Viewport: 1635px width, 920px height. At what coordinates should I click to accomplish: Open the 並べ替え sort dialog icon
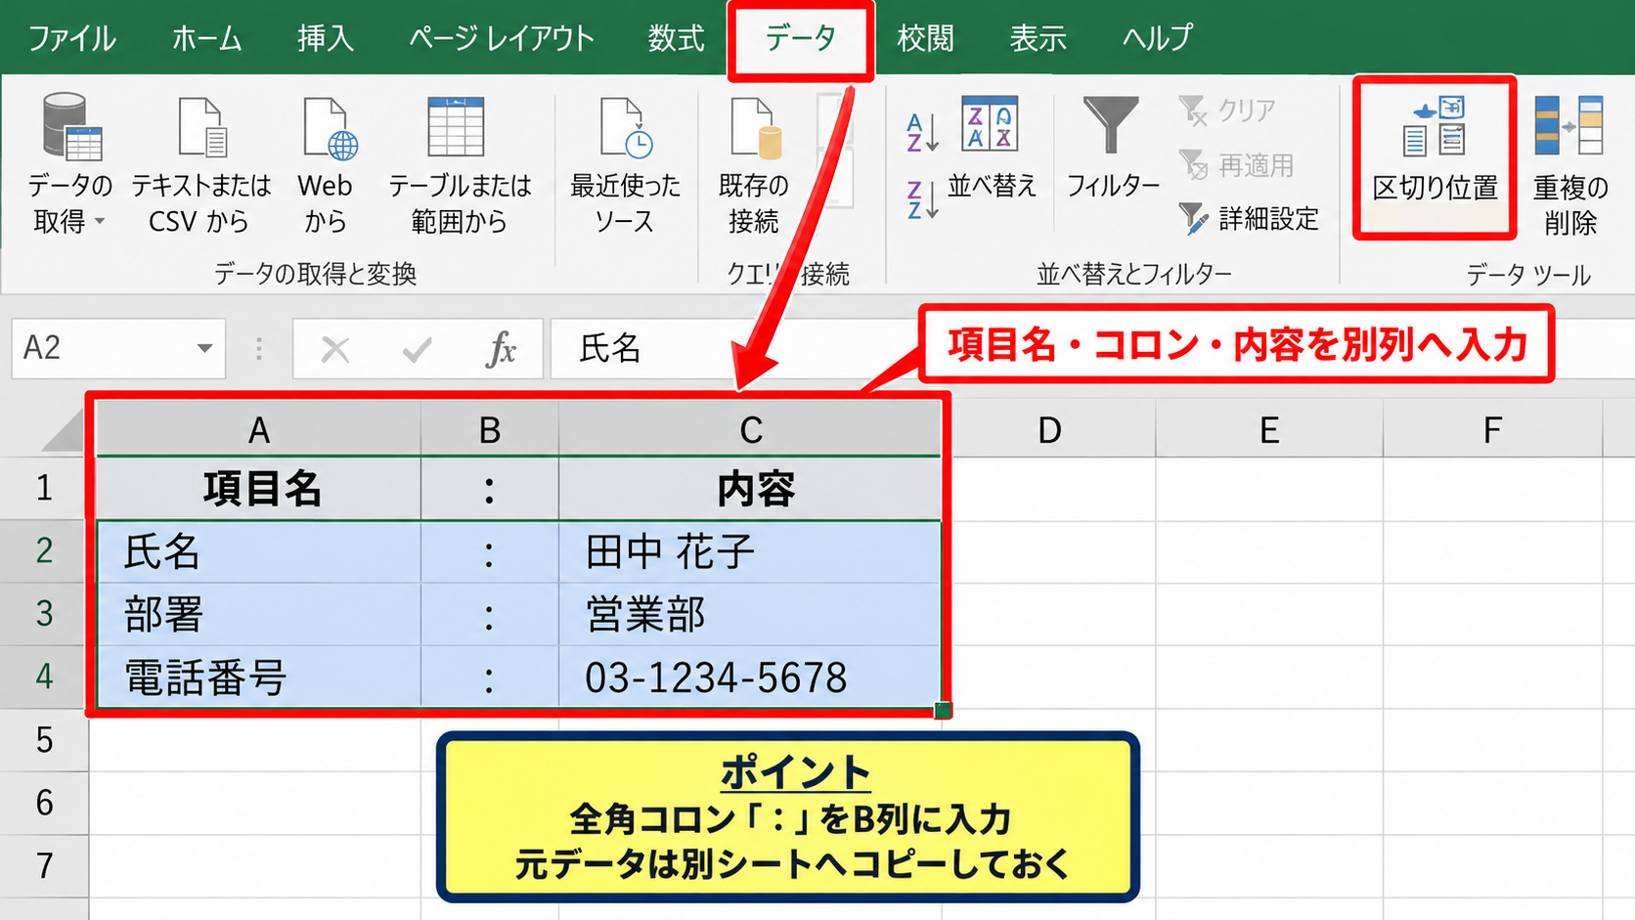(990, 123)
